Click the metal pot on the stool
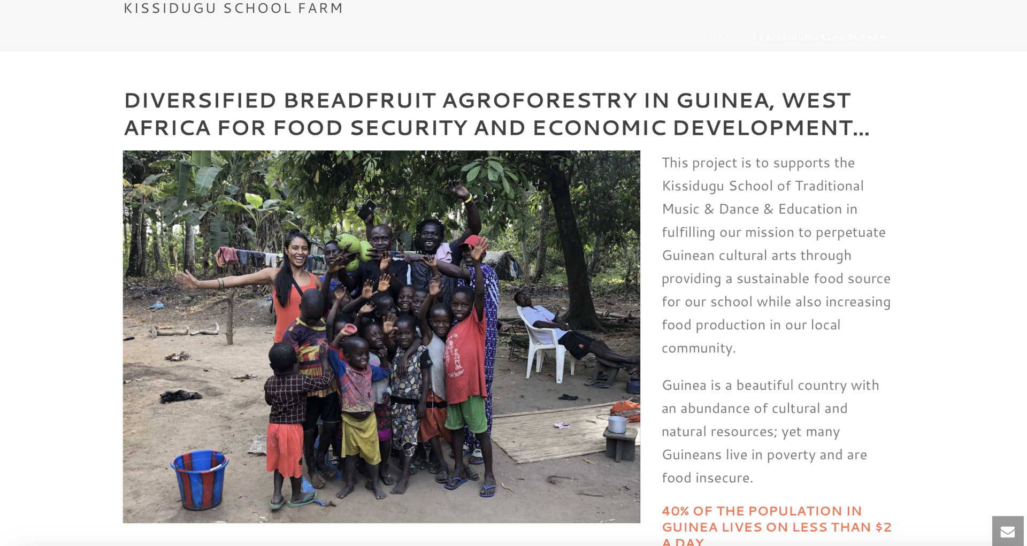1027x546 pixels. point(617,425)
